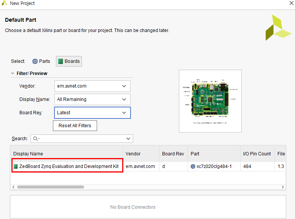This screenshot has width=295, height=219.
Task: Open the Board Rev dropdown
Action: [92, 113]
